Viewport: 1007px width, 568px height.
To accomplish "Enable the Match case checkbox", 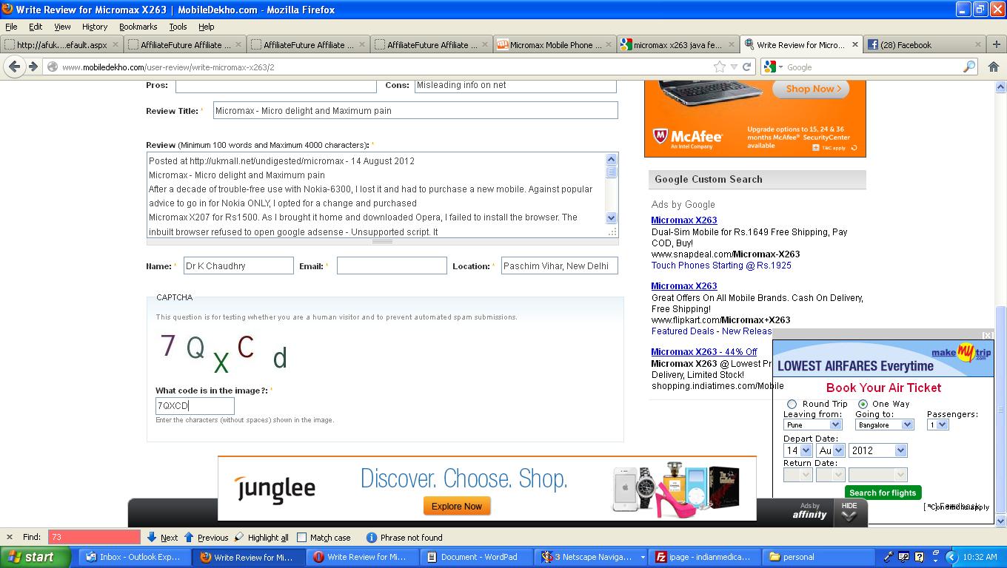I will click(301, 538).
